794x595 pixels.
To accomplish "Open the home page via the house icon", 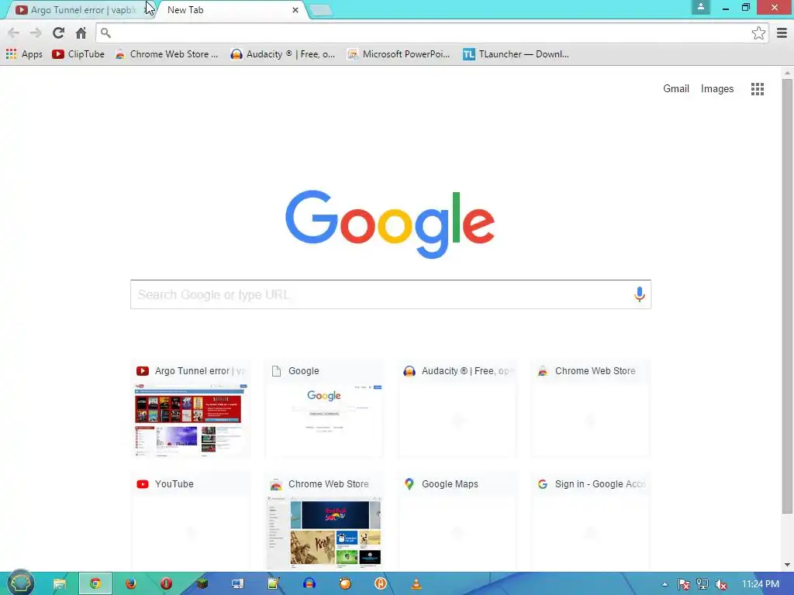I will click(81, 33).
